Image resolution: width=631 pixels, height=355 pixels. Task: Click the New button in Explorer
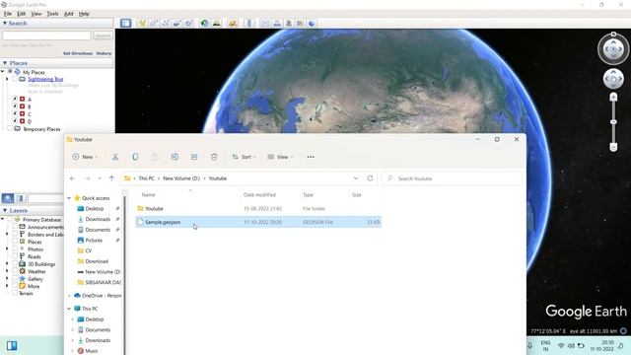point(85,157)
